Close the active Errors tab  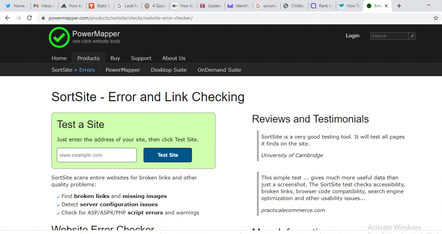tap(386, 6)
